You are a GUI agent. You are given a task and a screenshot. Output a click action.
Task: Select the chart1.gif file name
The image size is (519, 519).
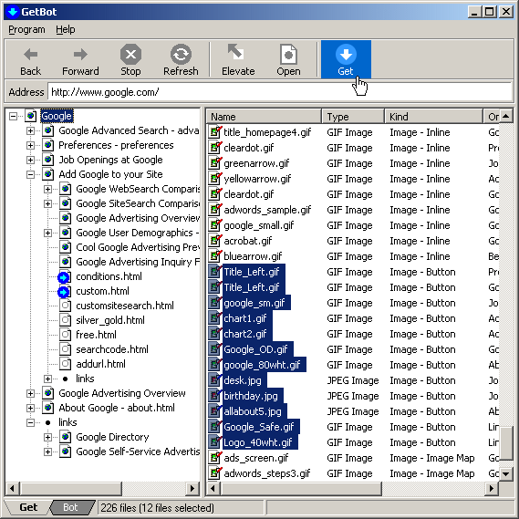click(245, 318)
